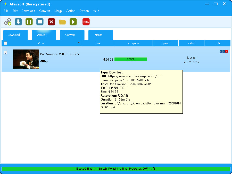
Task: Sort by the Size column header
Action: click(x=98, y=43)
